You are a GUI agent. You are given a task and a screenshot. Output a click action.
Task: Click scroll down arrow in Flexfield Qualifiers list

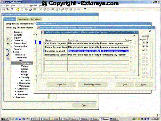pos(135,70)
